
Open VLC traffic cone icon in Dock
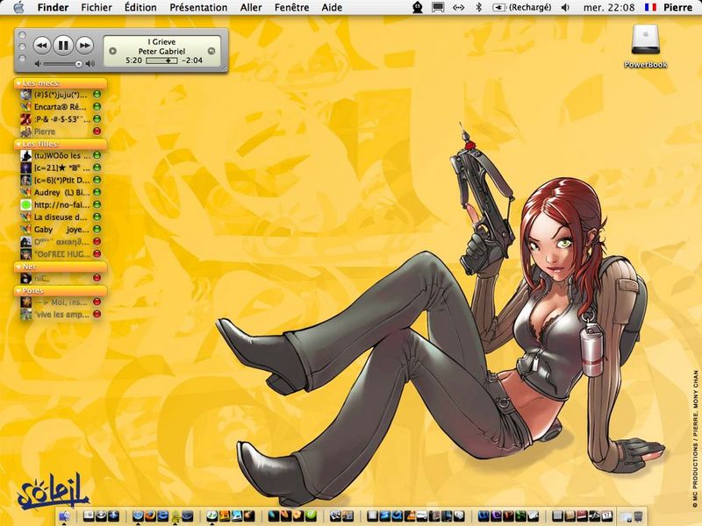tap(410, 515)
